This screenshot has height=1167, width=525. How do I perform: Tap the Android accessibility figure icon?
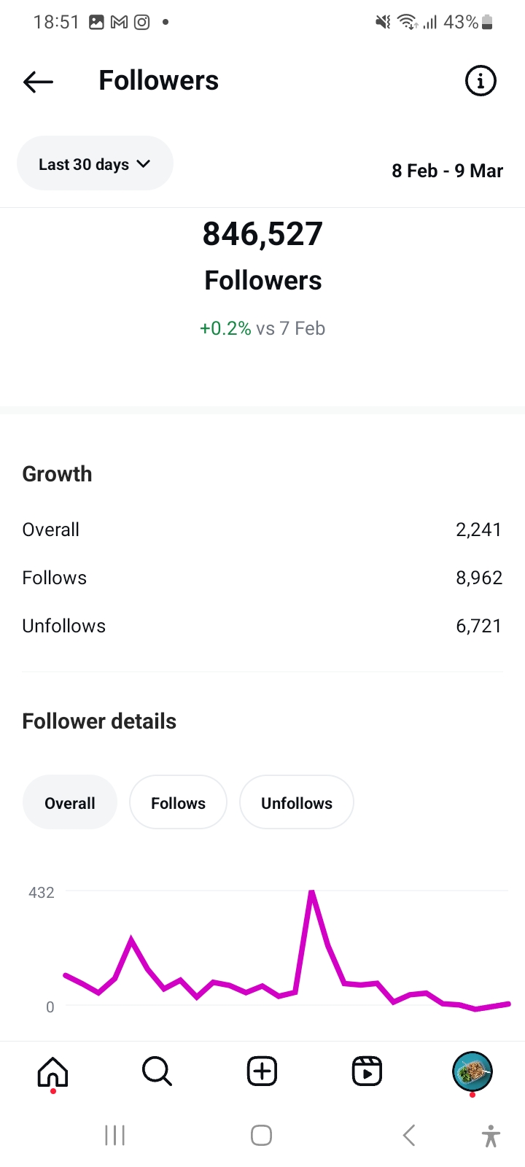coord(491,1136)
